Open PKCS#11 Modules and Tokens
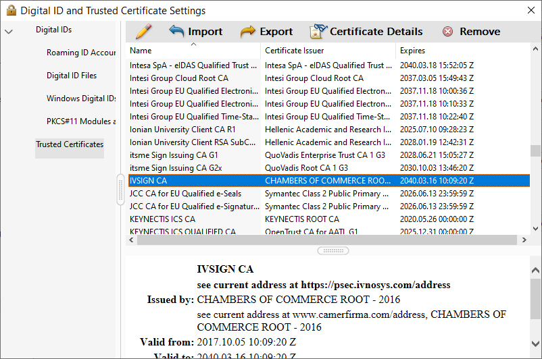This screenshot has height=359, width=542. (81, 121)
